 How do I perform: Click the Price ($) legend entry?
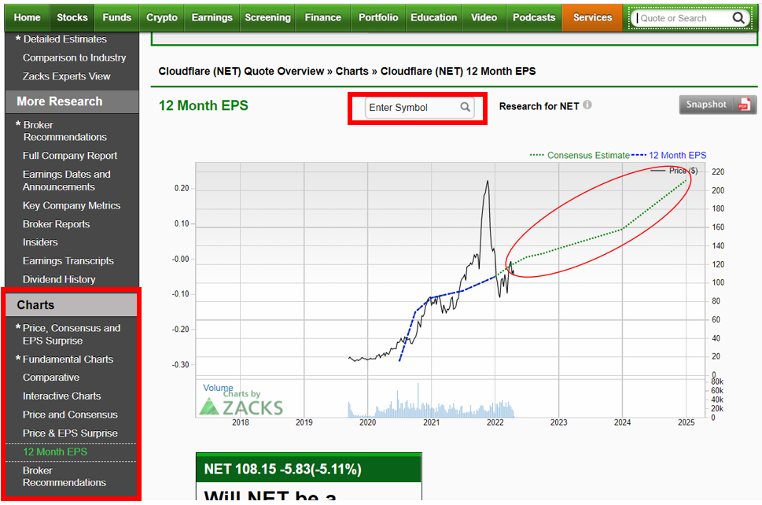(675, 171)
